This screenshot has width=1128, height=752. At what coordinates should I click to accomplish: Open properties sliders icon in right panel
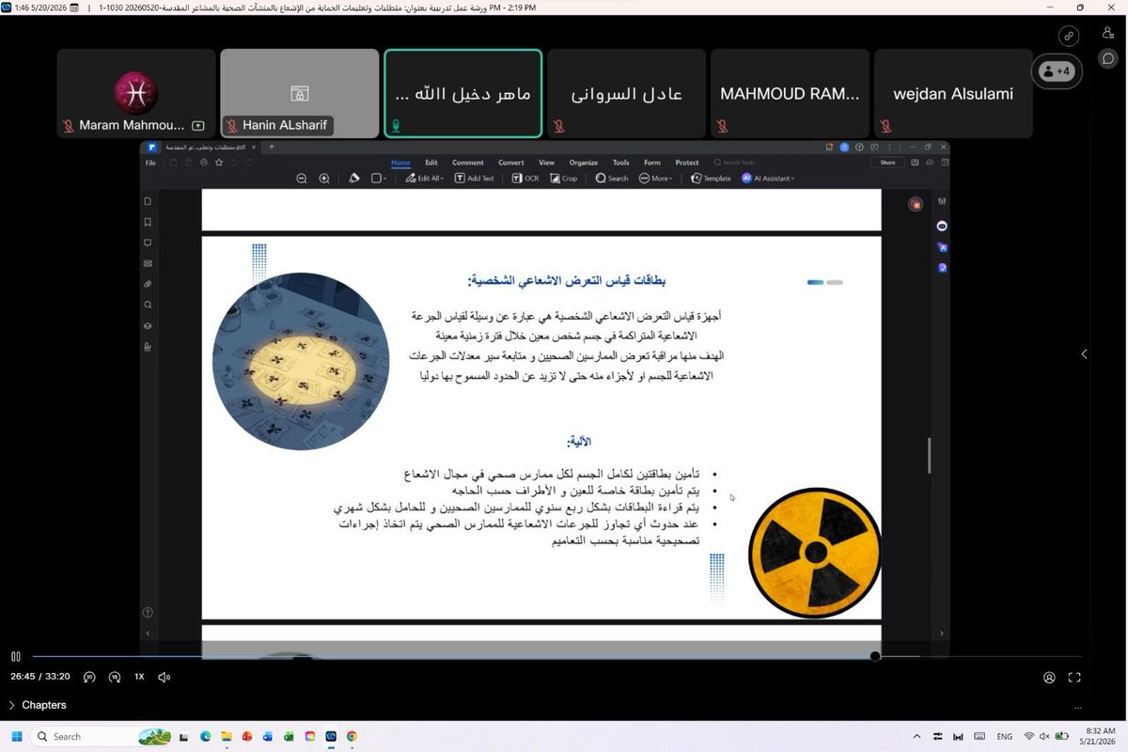click(x=942, y=201)
